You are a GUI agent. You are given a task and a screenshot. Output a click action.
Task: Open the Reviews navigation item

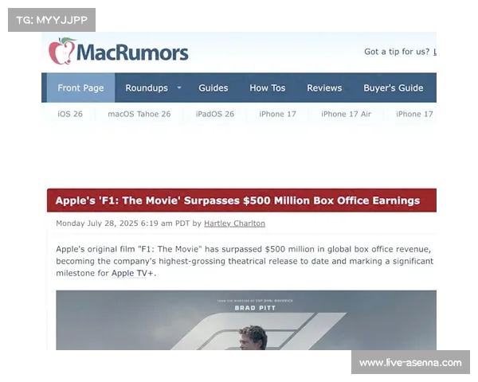point(324,88)
